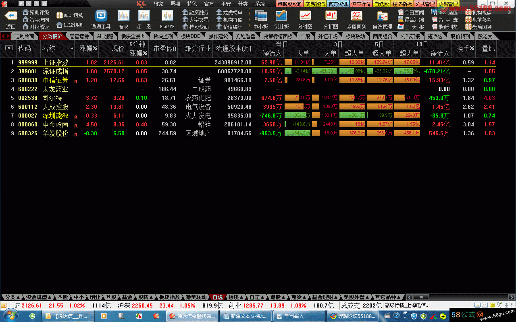516x322 pixels.
Task: Open the 分析图 candlestick icon
Action: pyautogui.click(x=331, y=16)
